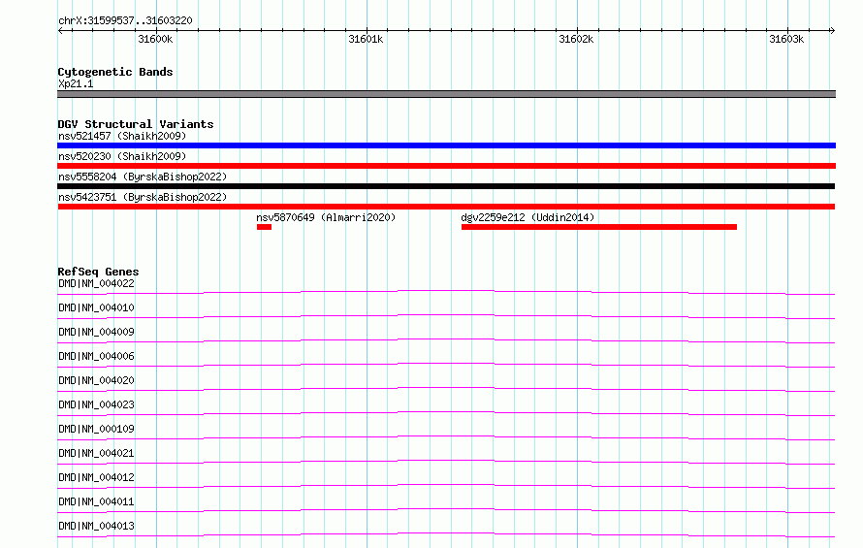The width and height of the screenshot is (863, 548).
Task: Select the red dgv2259e212 variant bar
Action: (x=599, y=227)
